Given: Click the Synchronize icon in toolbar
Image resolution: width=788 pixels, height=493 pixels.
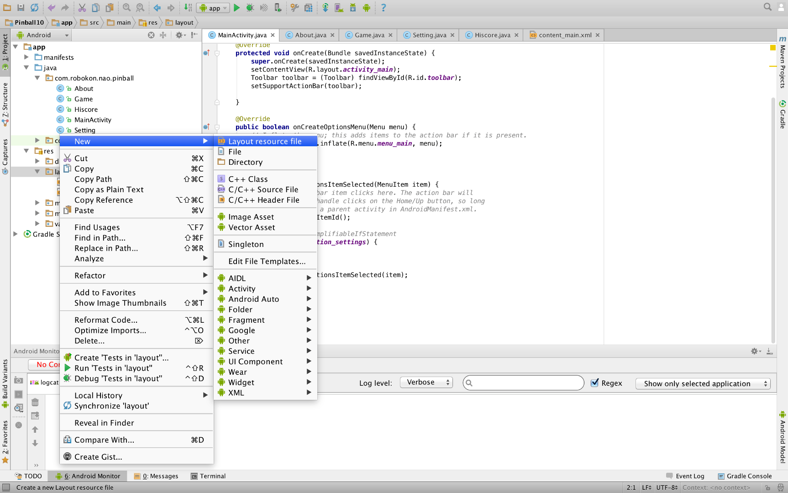Looking at the screenshot, I should [x=35, y=8].
